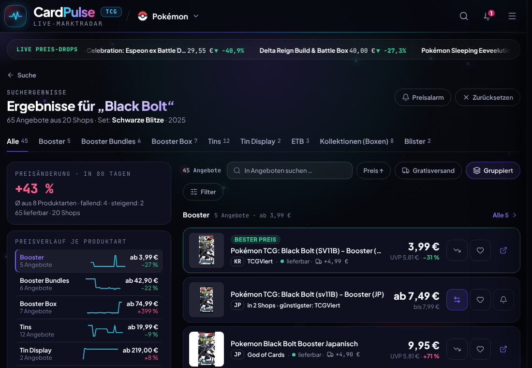Click the KR language tag of TCGViert
The width and height of the screenshot is (532, 368).
[x=237, y=261]
